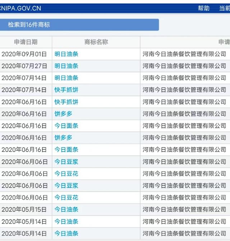Click applicant cell in the 2020年09月01日 row

coord(184,54)
